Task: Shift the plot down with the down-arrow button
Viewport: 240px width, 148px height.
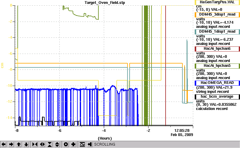Action: [26, 144]
